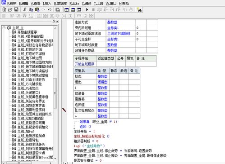Open the R.运行 menu

pyautogui.click(x=74, y=4)
